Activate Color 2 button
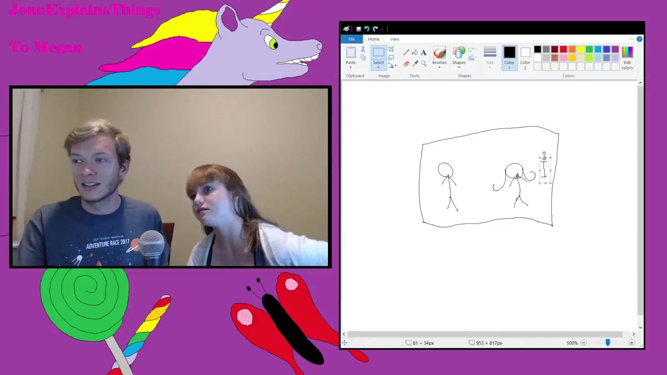 (525, 58)
